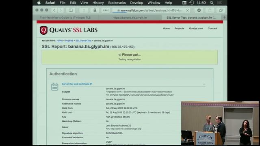Open the Safari downloads button
The height and width of the screenshot is (146, 260).
pos(199,10)
